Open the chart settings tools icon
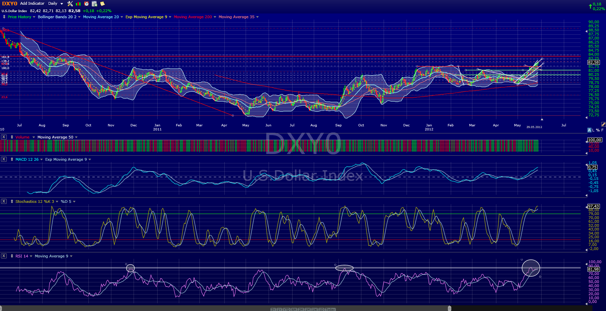Viewport: 606px width, 311px height. tap(70, 4)
